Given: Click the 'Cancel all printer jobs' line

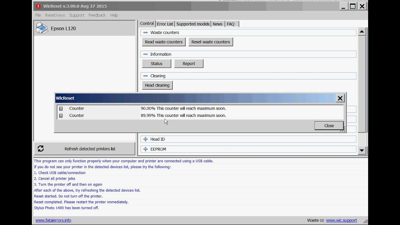Looking at the screenshot, I should pyautogui.click(x=55, y=179).
